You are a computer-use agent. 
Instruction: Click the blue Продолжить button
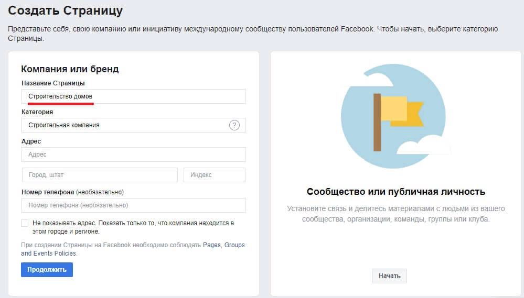(x=47, y=270)
